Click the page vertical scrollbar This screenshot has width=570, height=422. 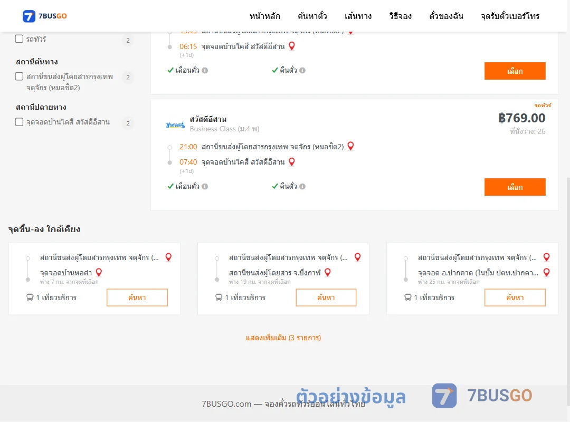click(568, 291)
